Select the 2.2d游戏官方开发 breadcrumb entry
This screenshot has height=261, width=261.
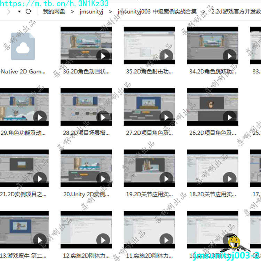pyautogui.click(x=236, y=11)
